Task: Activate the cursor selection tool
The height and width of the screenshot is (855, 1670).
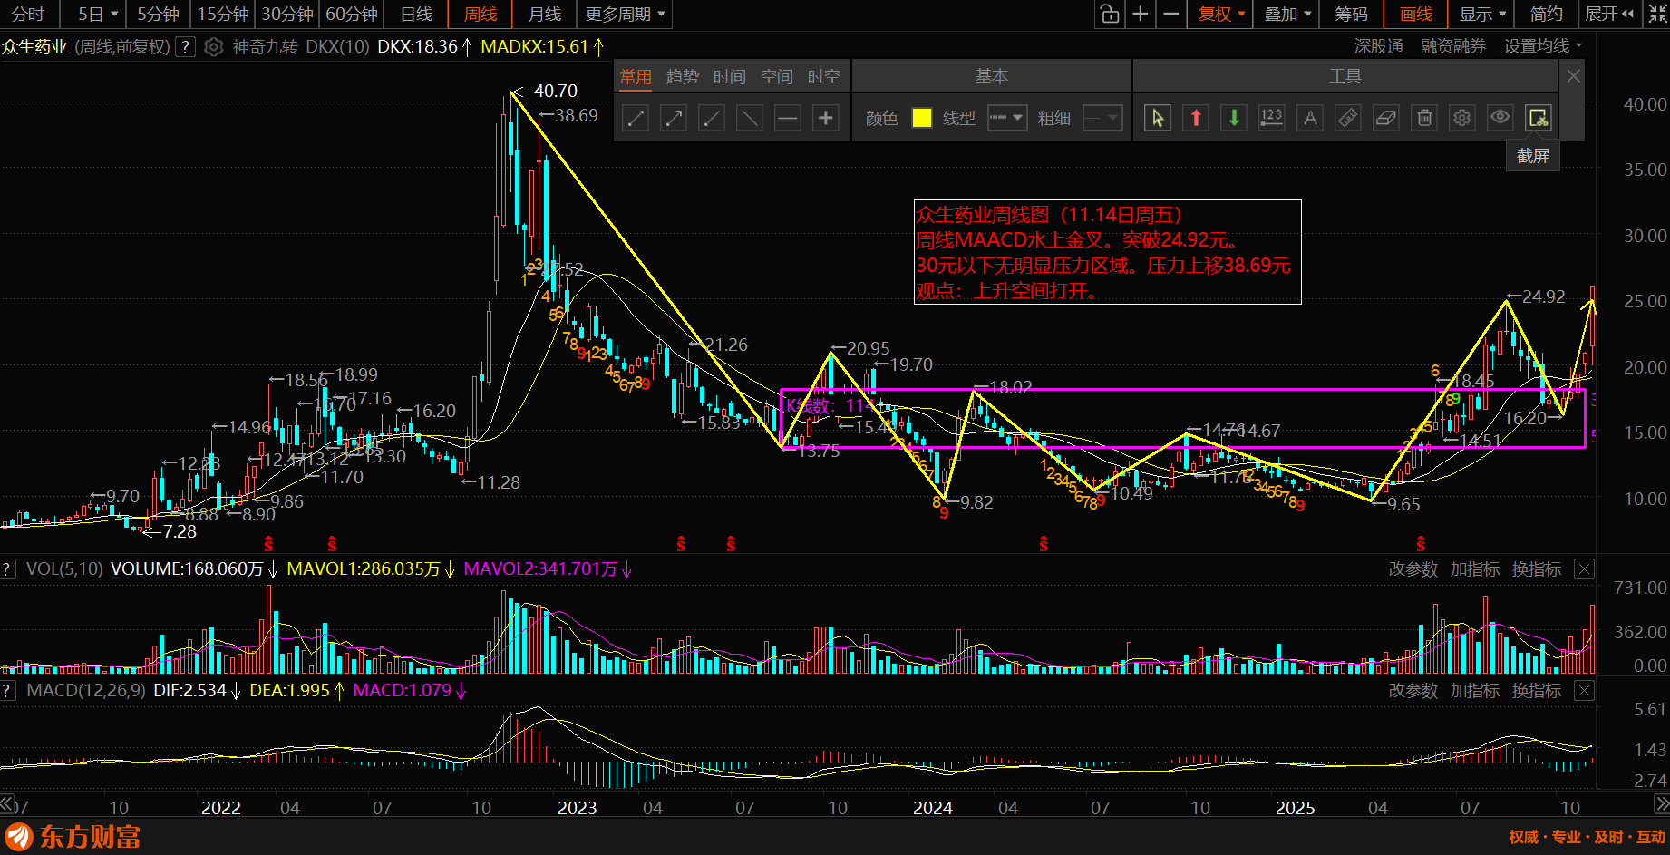Action: pos(1158,118)
